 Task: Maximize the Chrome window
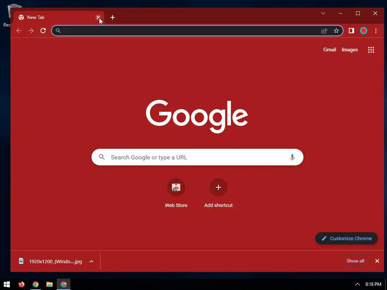tap(358, 13)
